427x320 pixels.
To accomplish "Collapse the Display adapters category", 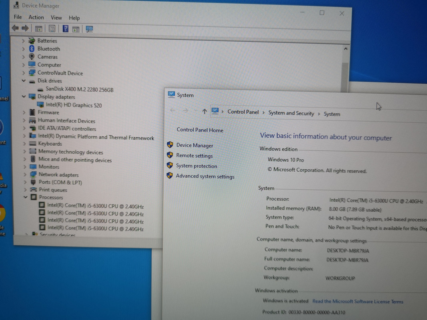I will [24, 96].
